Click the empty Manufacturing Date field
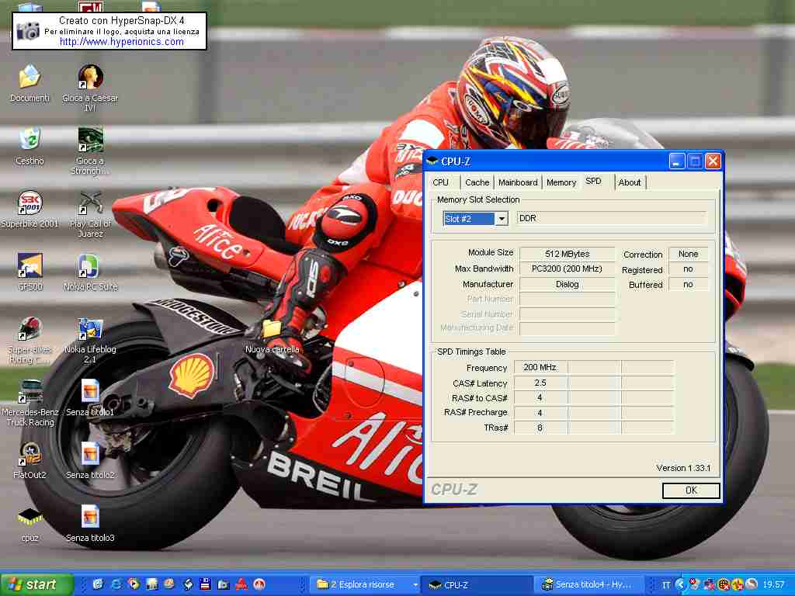 click(568, 328)
